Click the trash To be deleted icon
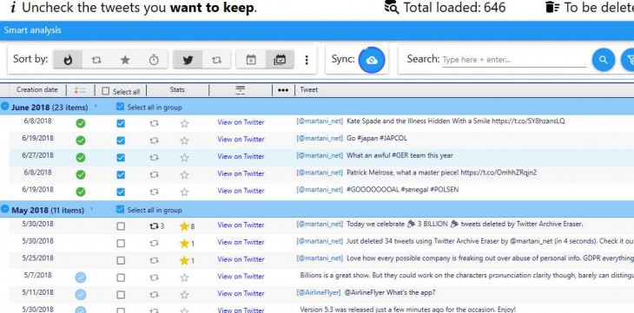The image size is (634, 313). [551, 7]
